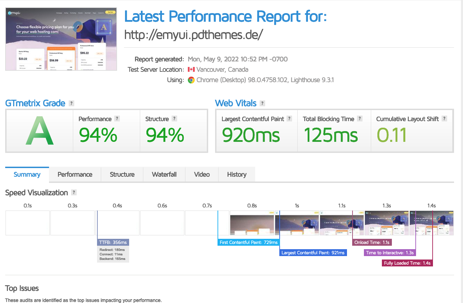Screen dimensions: 463x303
Task: Click the Vancouver, Canada location text
Action: (222, 69)
